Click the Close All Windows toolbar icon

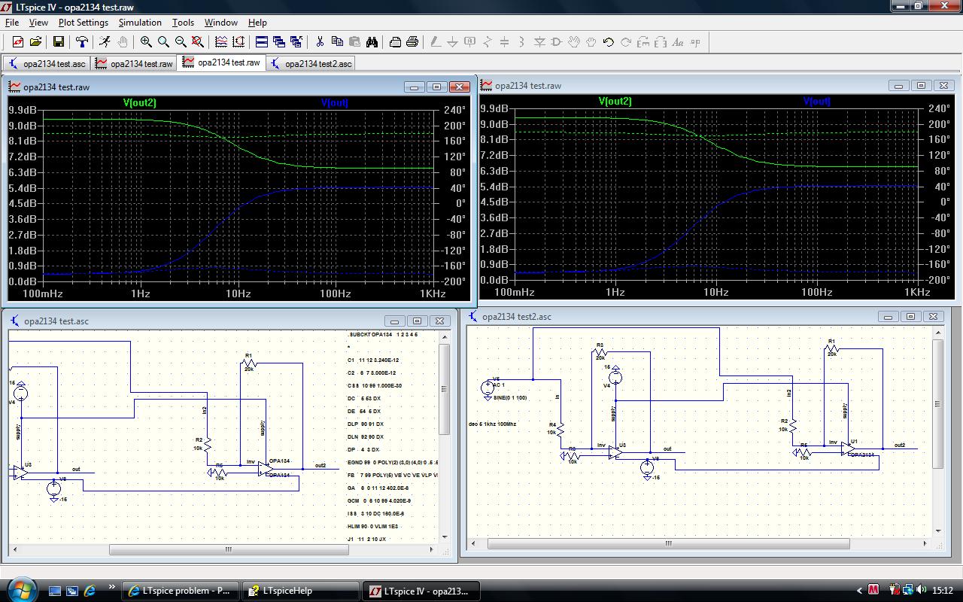[296, 42]
